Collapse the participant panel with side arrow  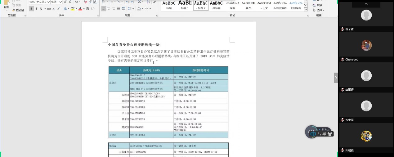coord(336,78)
